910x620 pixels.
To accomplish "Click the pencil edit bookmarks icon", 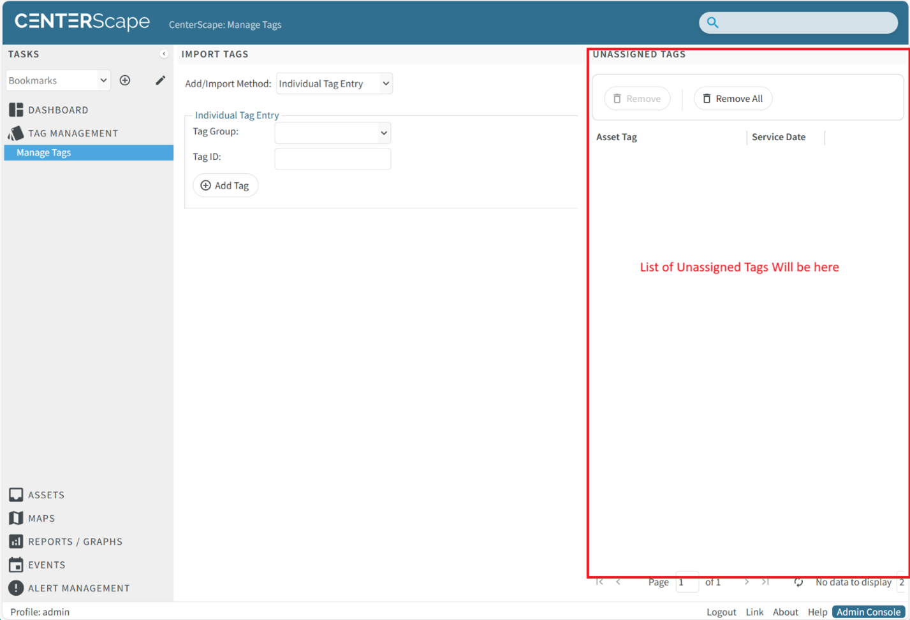I will [160, 80].
